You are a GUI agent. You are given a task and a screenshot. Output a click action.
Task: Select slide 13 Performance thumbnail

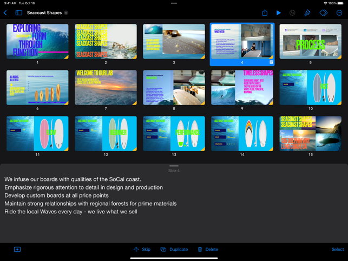[174, 133]
